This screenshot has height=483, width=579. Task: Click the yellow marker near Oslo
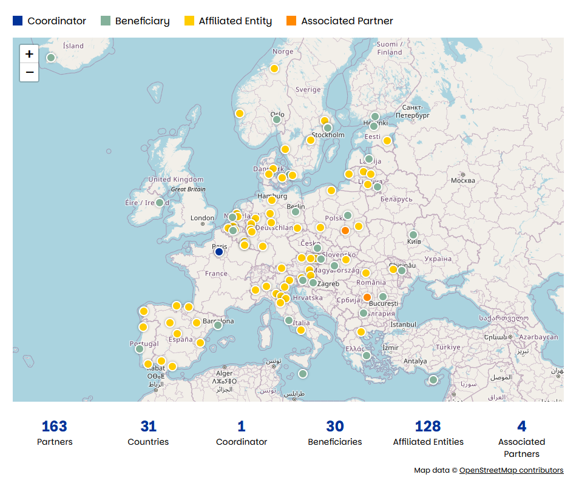(x=239, y=113)
